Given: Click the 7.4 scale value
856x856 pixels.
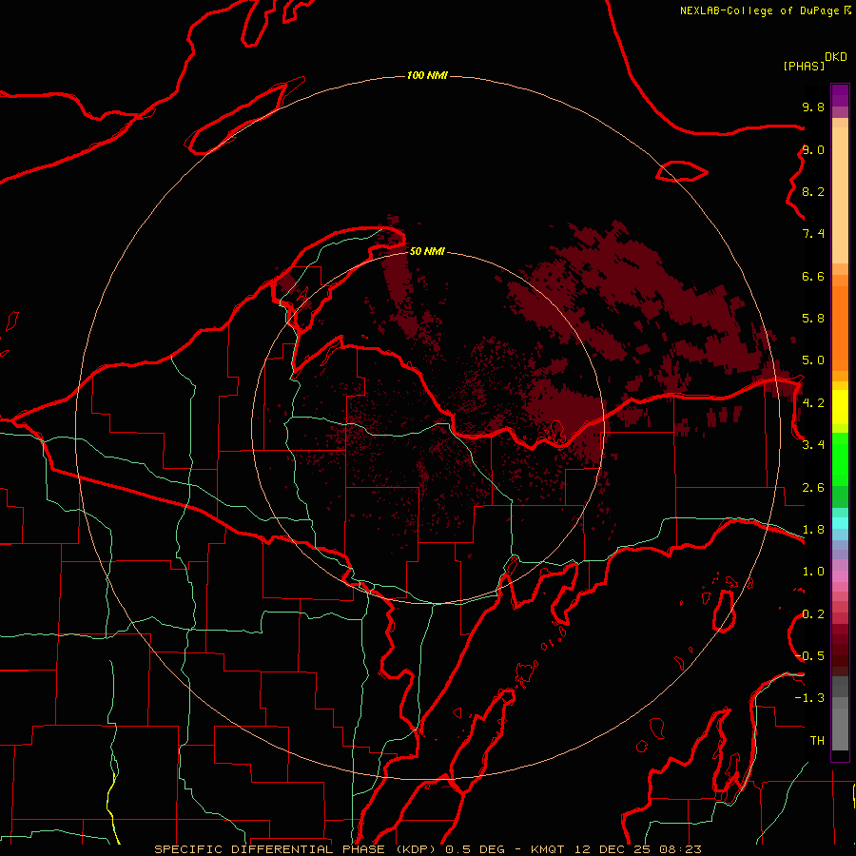Looking at the screenshot, I should tap(813, 234).
